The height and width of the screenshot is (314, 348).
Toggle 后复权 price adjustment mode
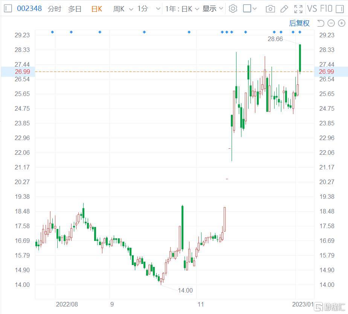click(x=299, y=23)
